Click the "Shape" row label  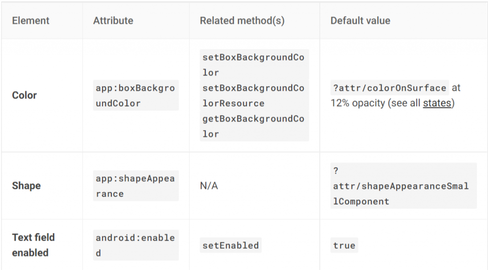(x=26, y=186)
